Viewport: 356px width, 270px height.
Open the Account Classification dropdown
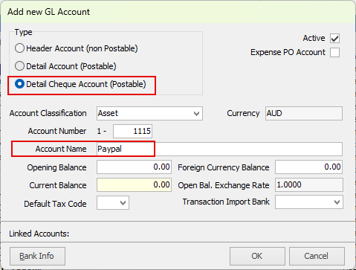pos(149,114)
